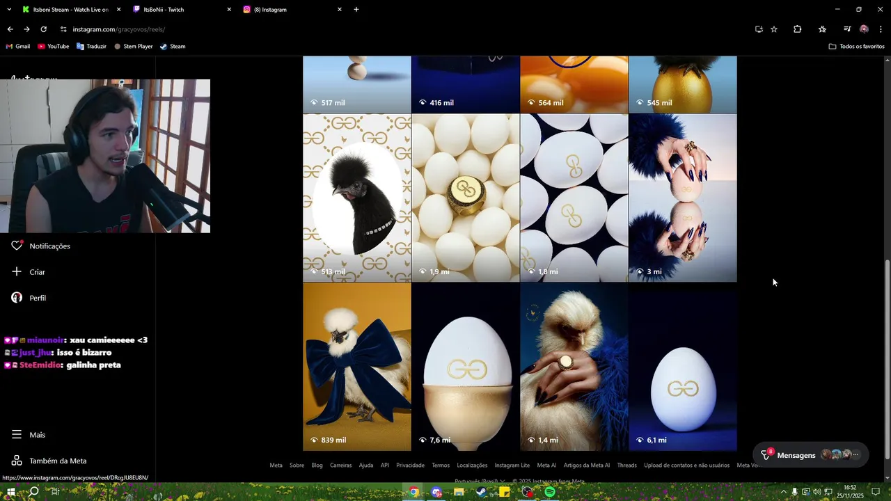Viewport: 891px width, 501px height.
Task: Go back using the browser back arrow
Action: pyautogui.click(x=10, y=29)
